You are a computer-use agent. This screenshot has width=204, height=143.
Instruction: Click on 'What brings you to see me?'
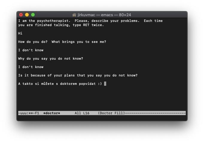click(79, 42)
